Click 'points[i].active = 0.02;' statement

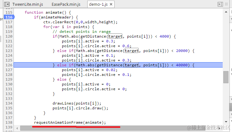[x=90, y=70]
